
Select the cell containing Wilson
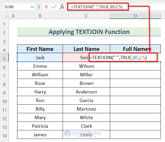pos(86,66)
